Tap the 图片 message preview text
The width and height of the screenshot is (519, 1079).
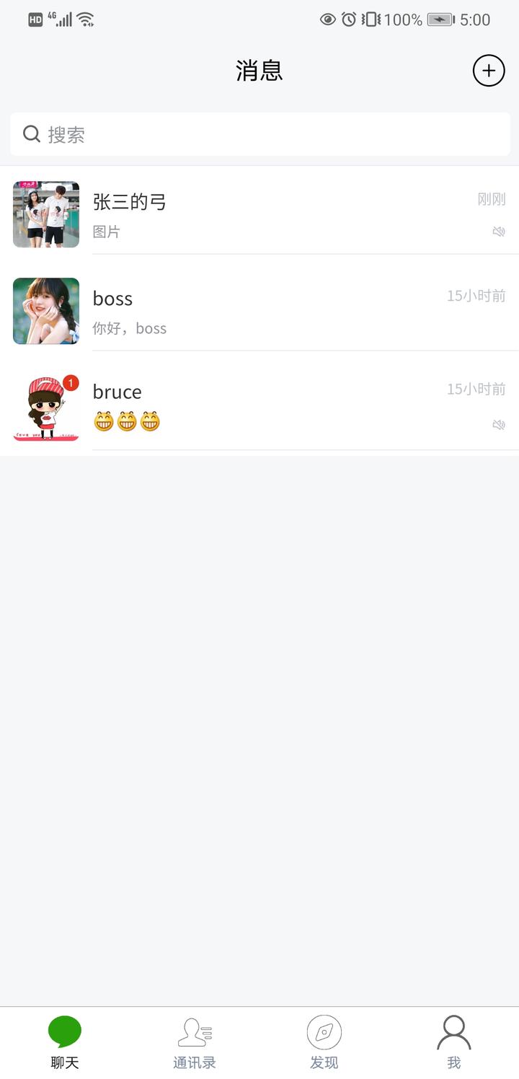107,232
